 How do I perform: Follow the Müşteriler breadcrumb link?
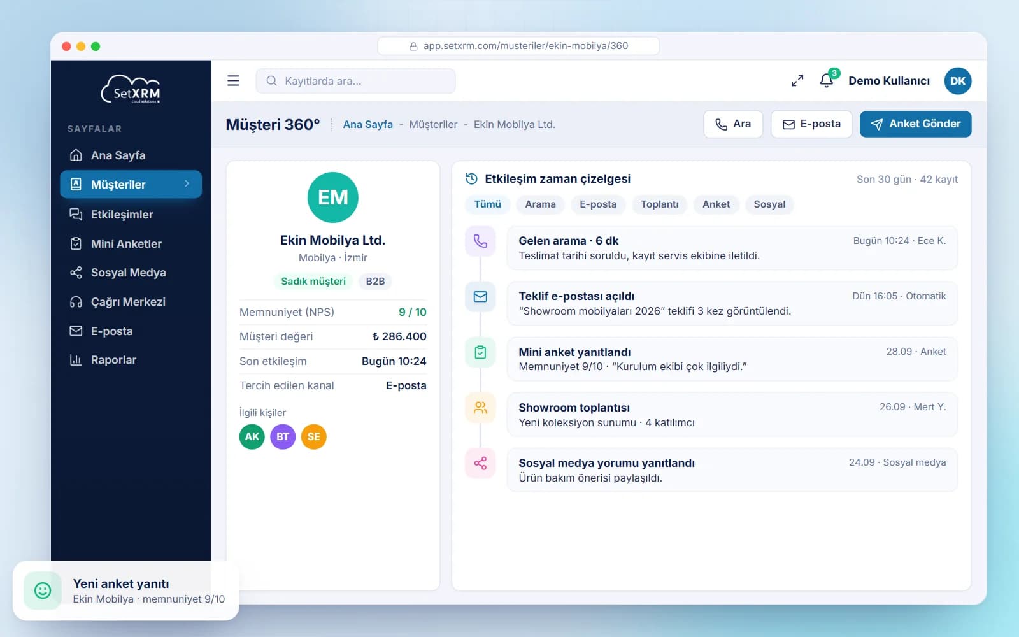click(433, 125)
